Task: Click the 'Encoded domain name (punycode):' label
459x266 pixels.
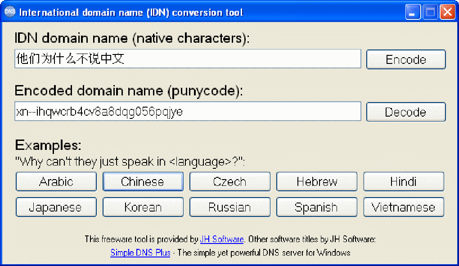Action: point(129,91)
